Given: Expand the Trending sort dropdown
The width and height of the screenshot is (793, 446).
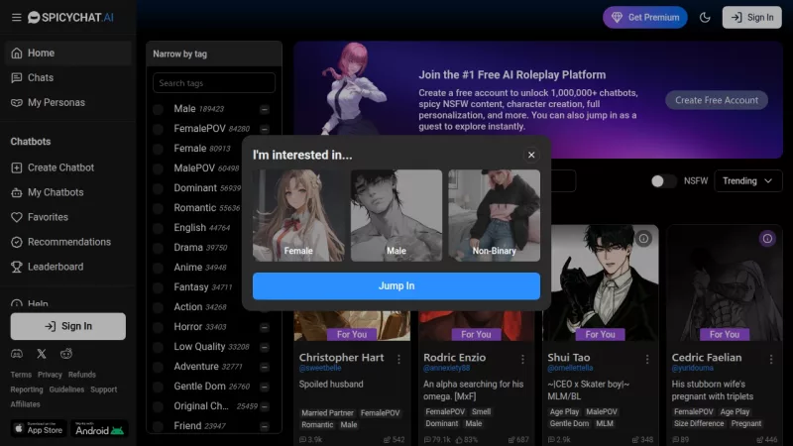Looking at the screenshot, I should [747, 181].
